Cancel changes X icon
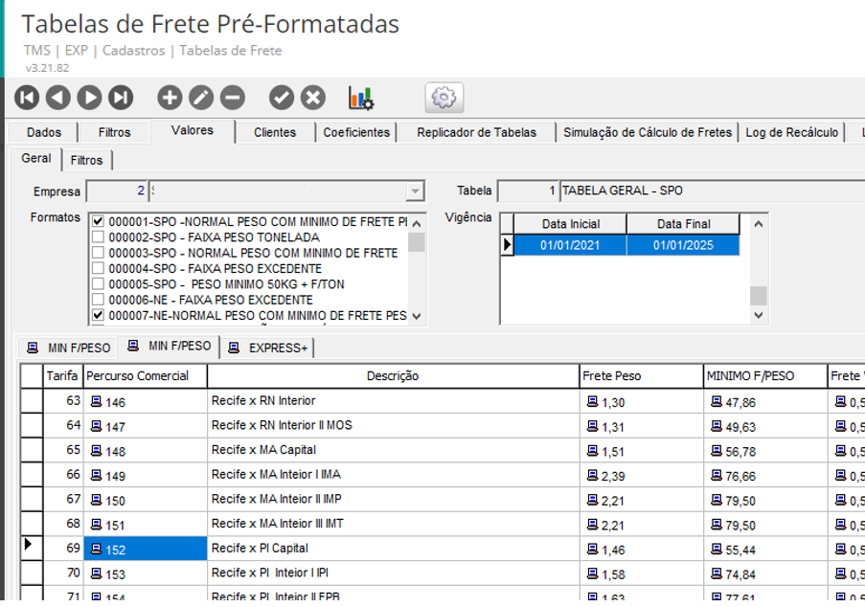The image size is (865, 607). point(313,98)
